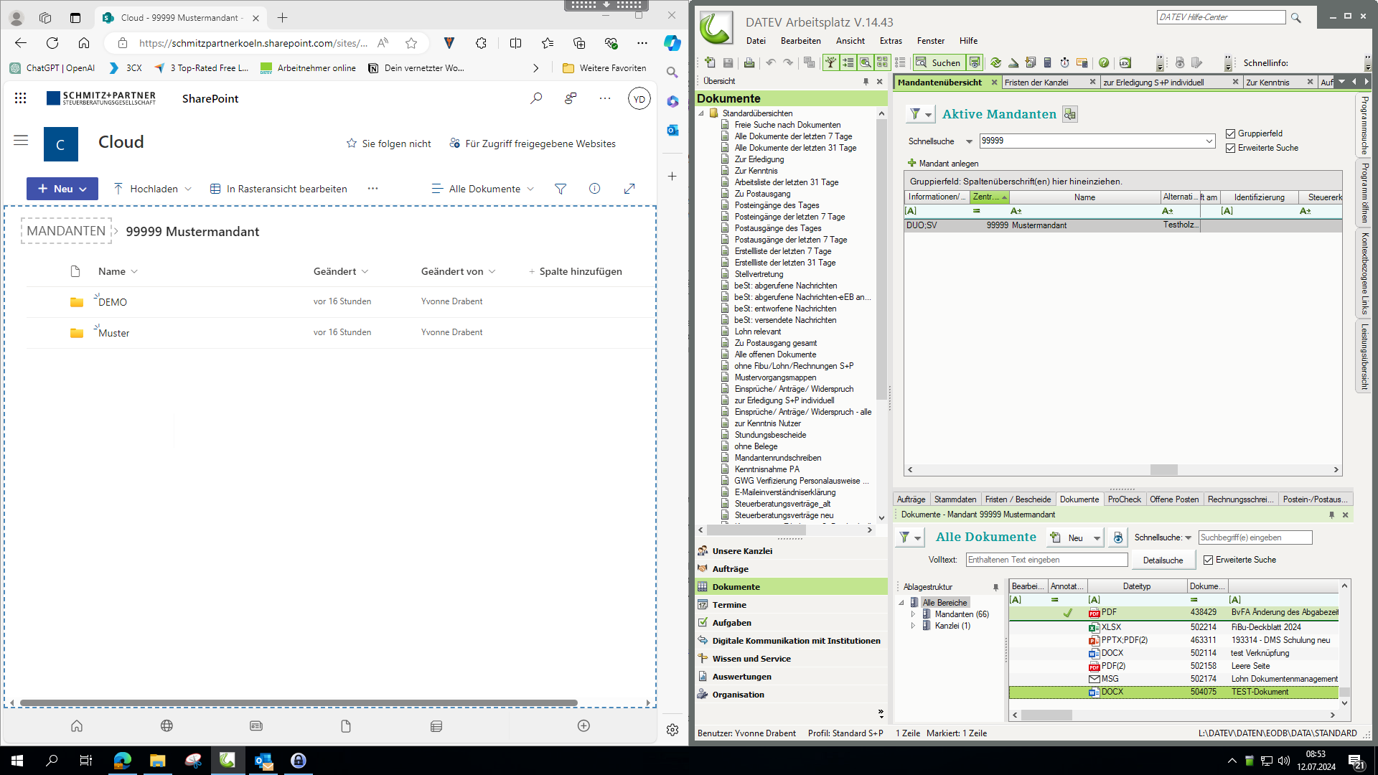Viewport: 1378px width, 775px height.
Task: Click the SharePoint horizontal scrollbar
Action: point(299,703)
